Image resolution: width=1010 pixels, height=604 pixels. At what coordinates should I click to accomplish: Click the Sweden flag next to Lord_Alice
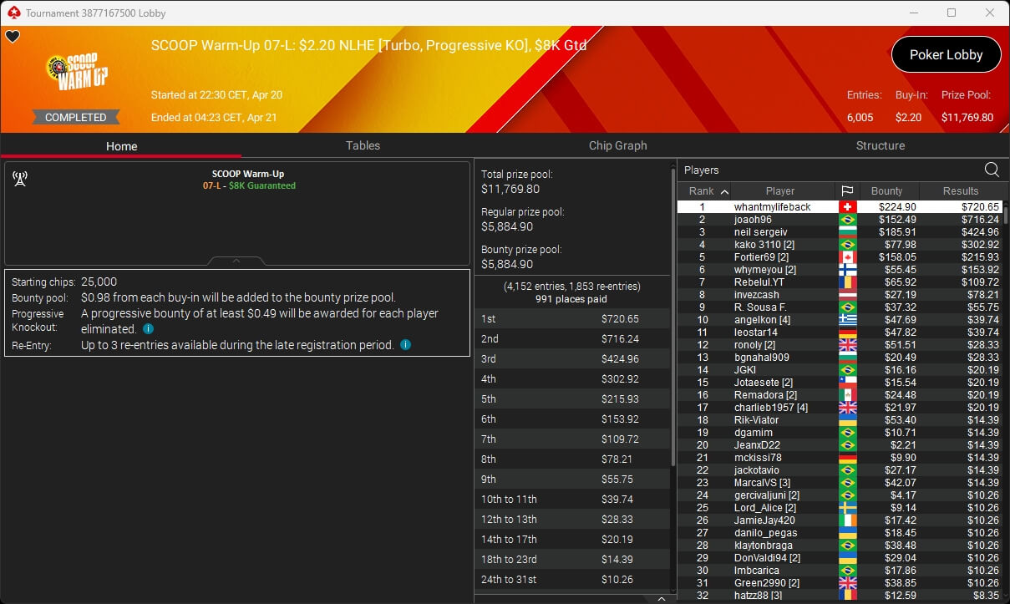[x=848, y=508]
